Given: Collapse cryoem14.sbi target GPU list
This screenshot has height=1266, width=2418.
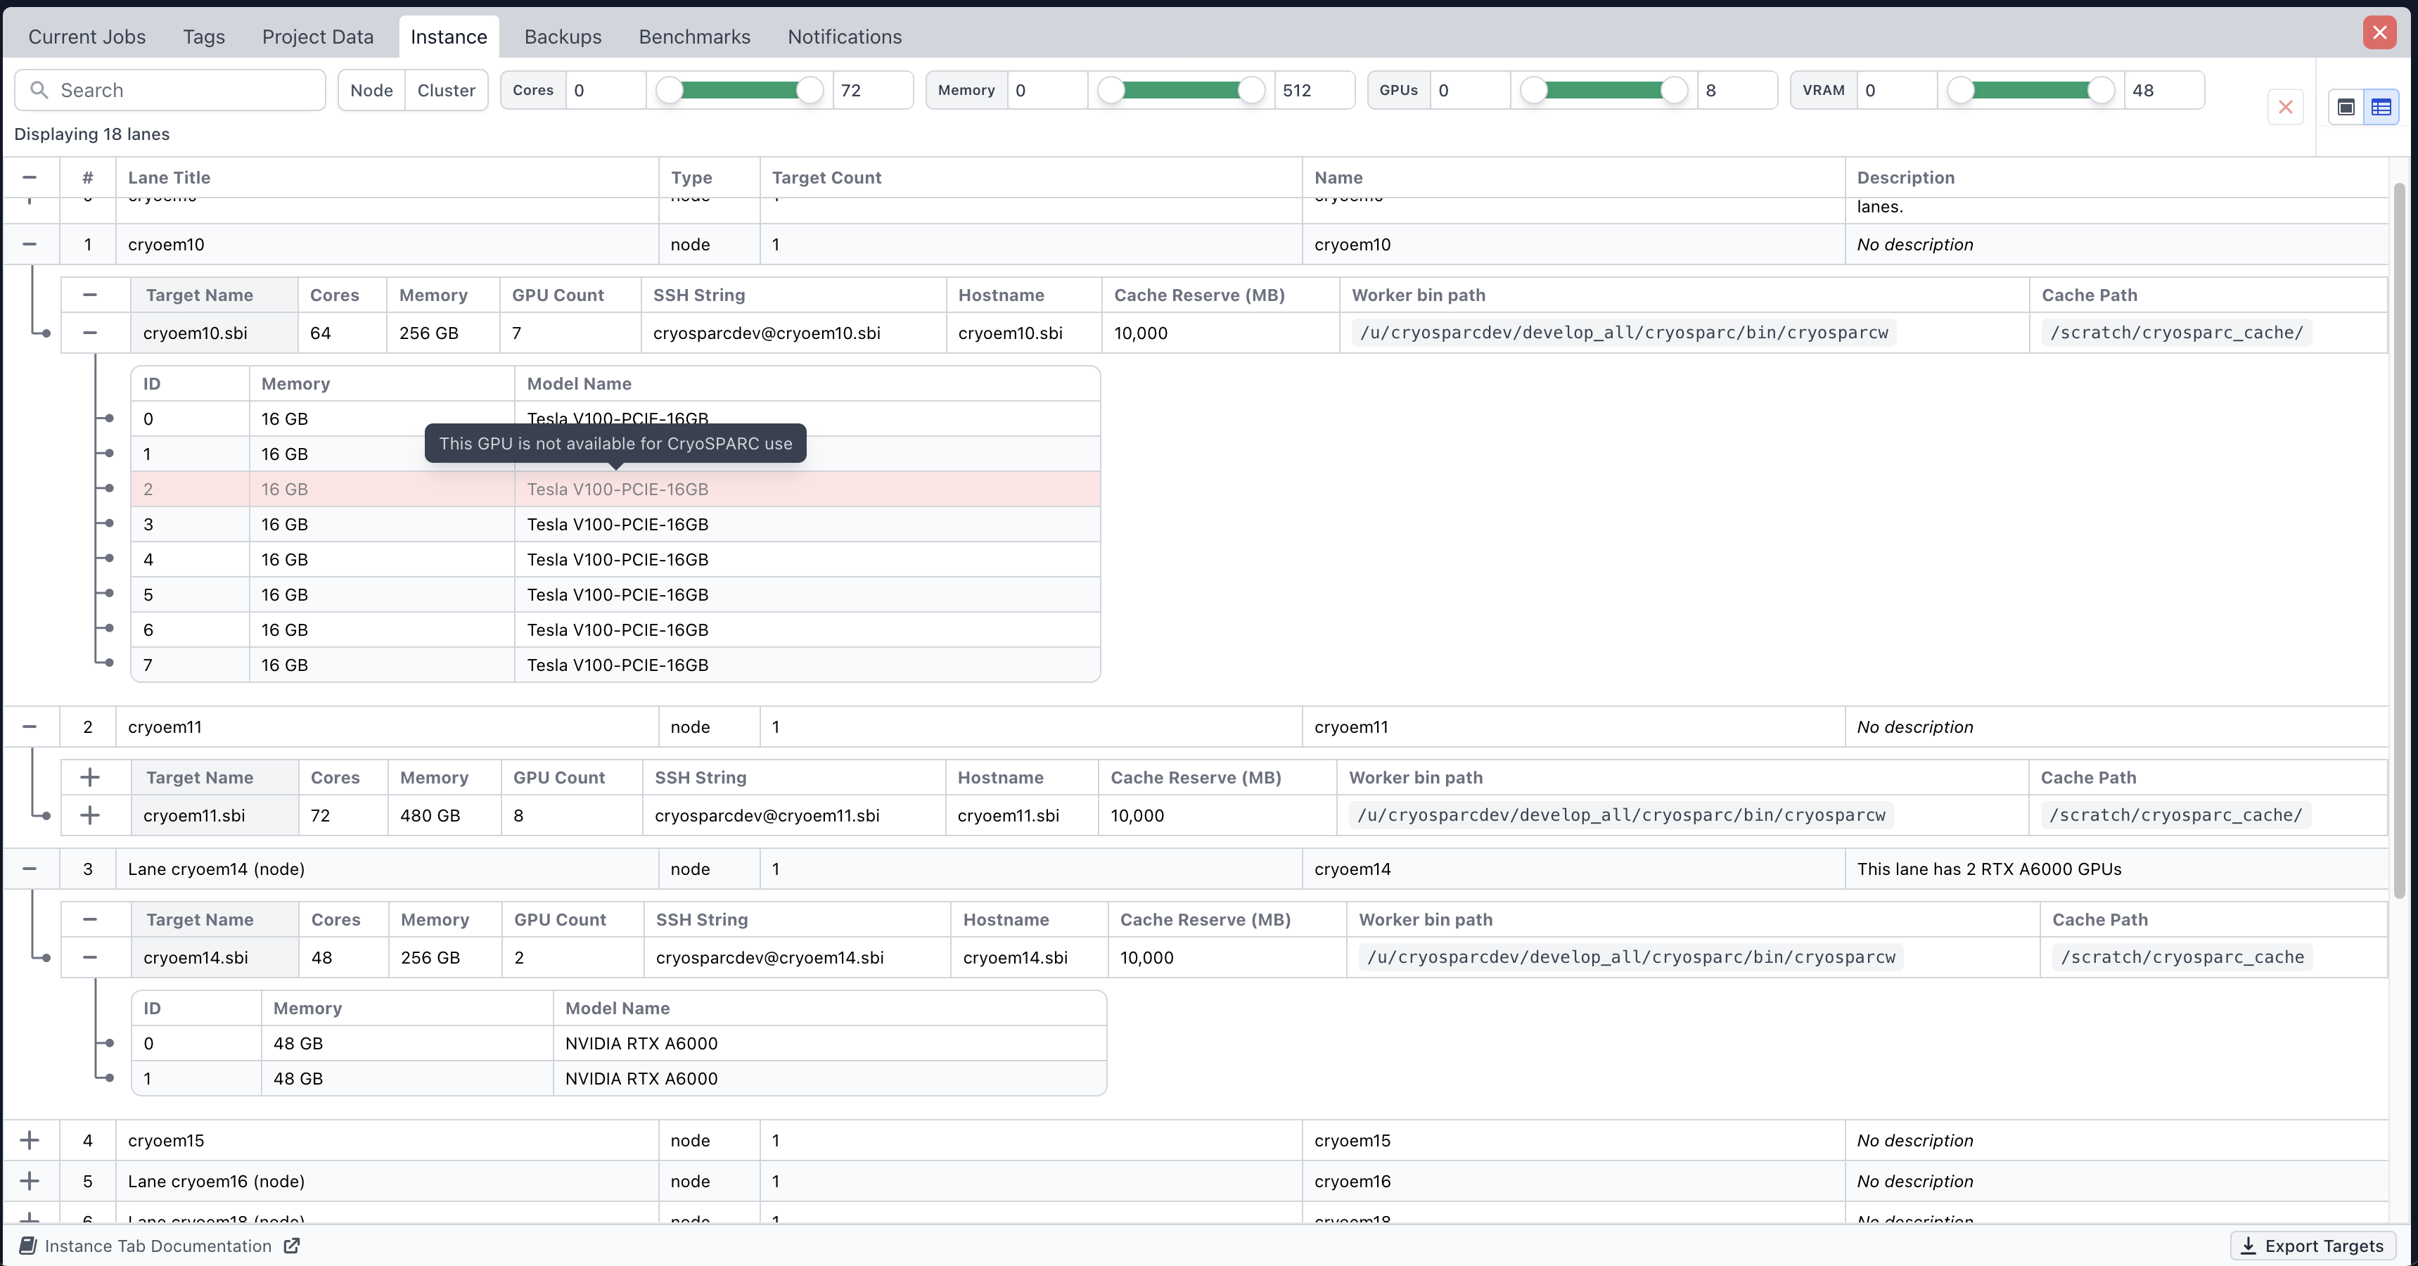Looking at the screenshot, I should [90, 957].
